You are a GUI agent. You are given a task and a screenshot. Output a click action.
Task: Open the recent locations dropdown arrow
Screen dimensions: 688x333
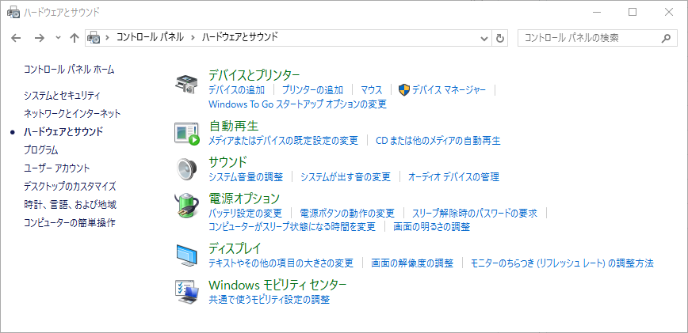[59, 38]
